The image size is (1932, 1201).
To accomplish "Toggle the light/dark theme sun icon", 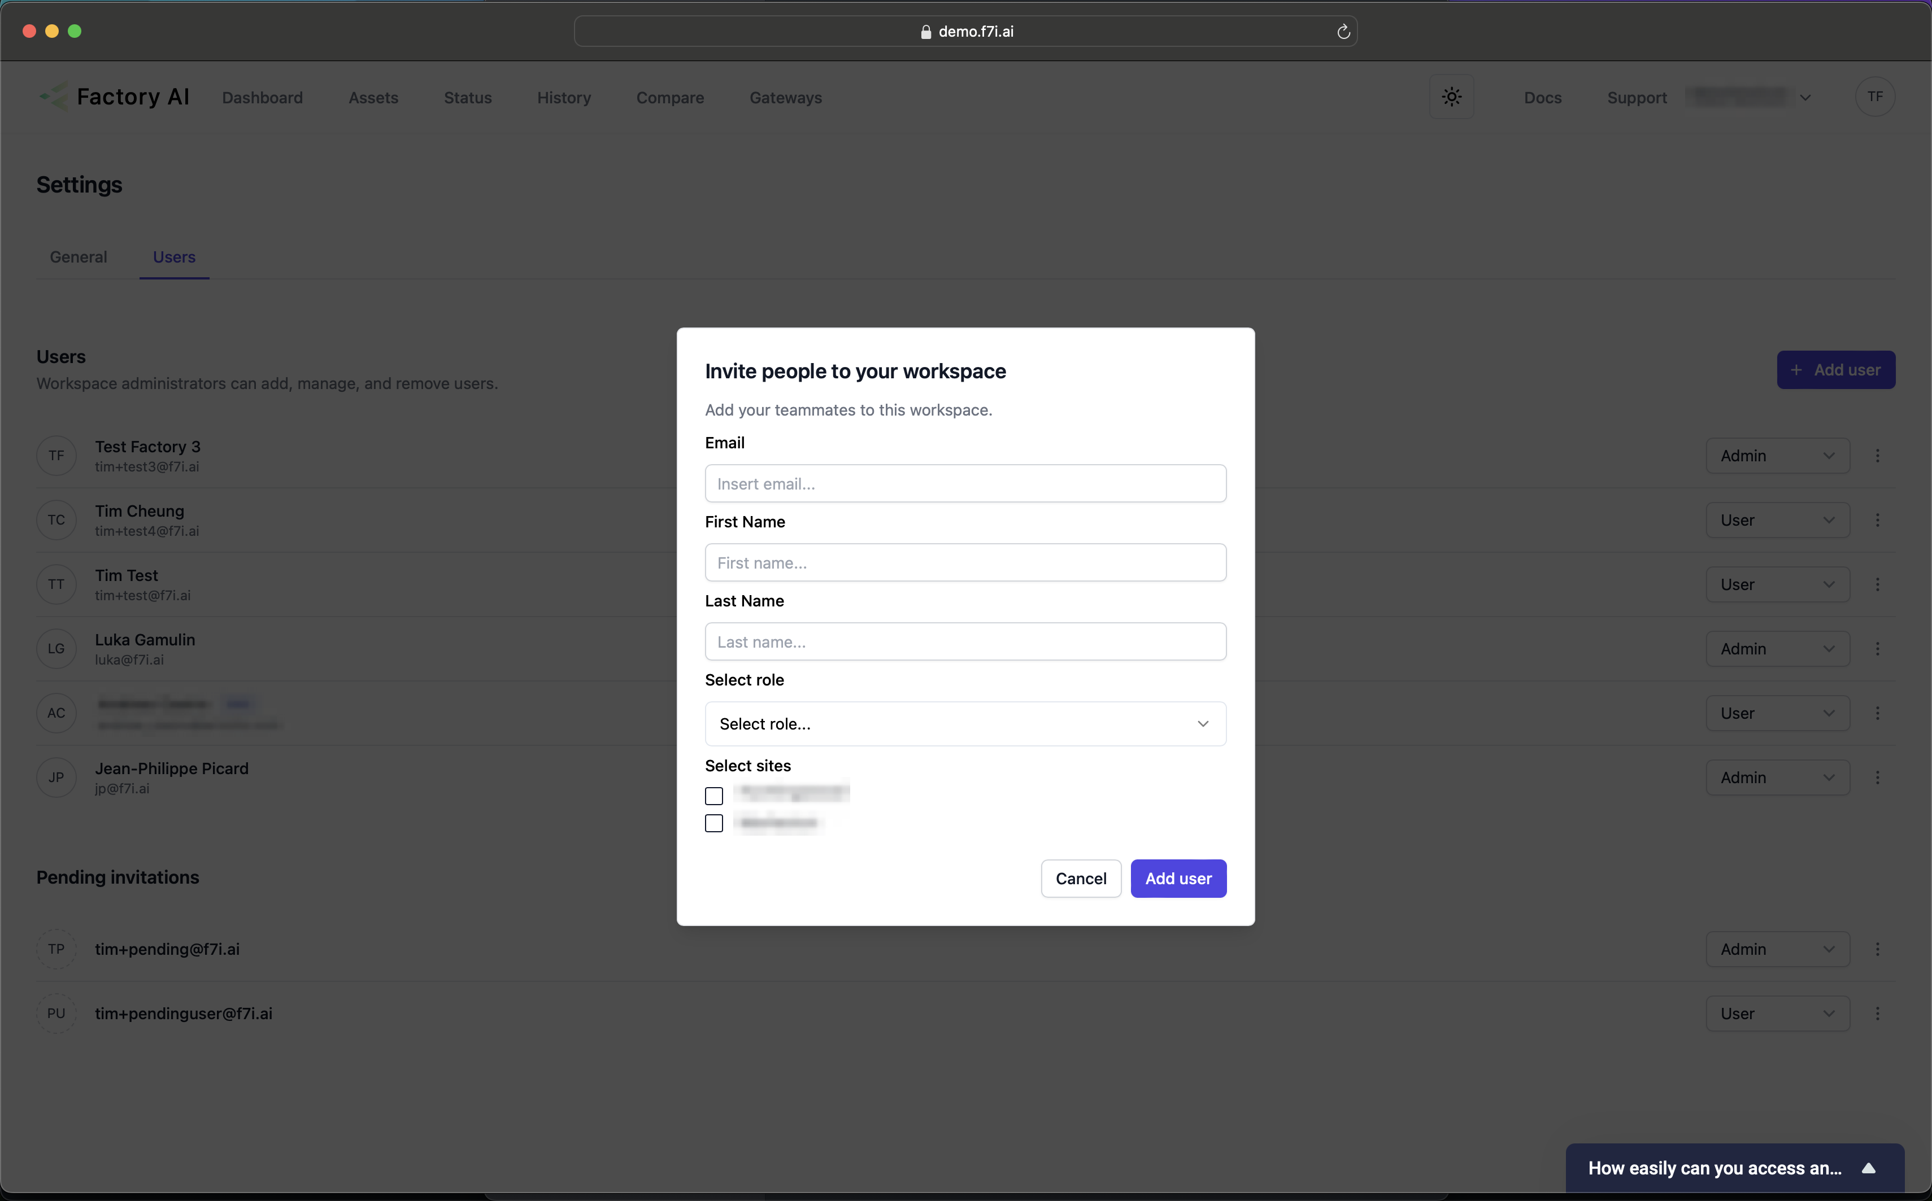I will (x=1451, y=97).
